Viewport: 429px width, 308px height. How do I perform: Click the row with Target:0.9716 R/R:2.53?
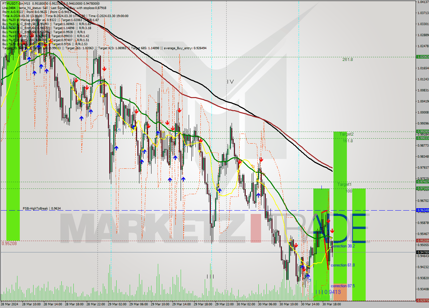pyautogui.click(x=45, y=44)
